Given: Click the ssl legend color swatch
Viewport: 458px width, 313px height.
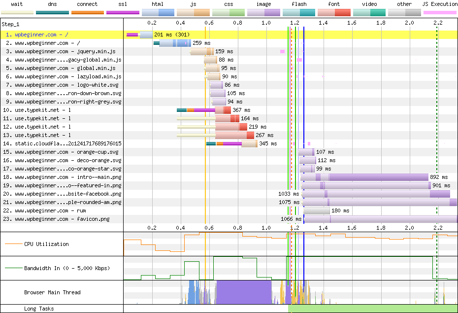Looking at the screenshot, I should (x=123, y=12).
